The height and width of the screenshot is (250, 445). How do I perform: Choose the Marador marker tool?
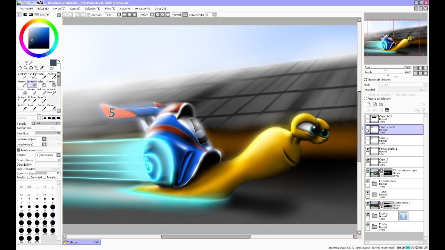click(22, 83)
